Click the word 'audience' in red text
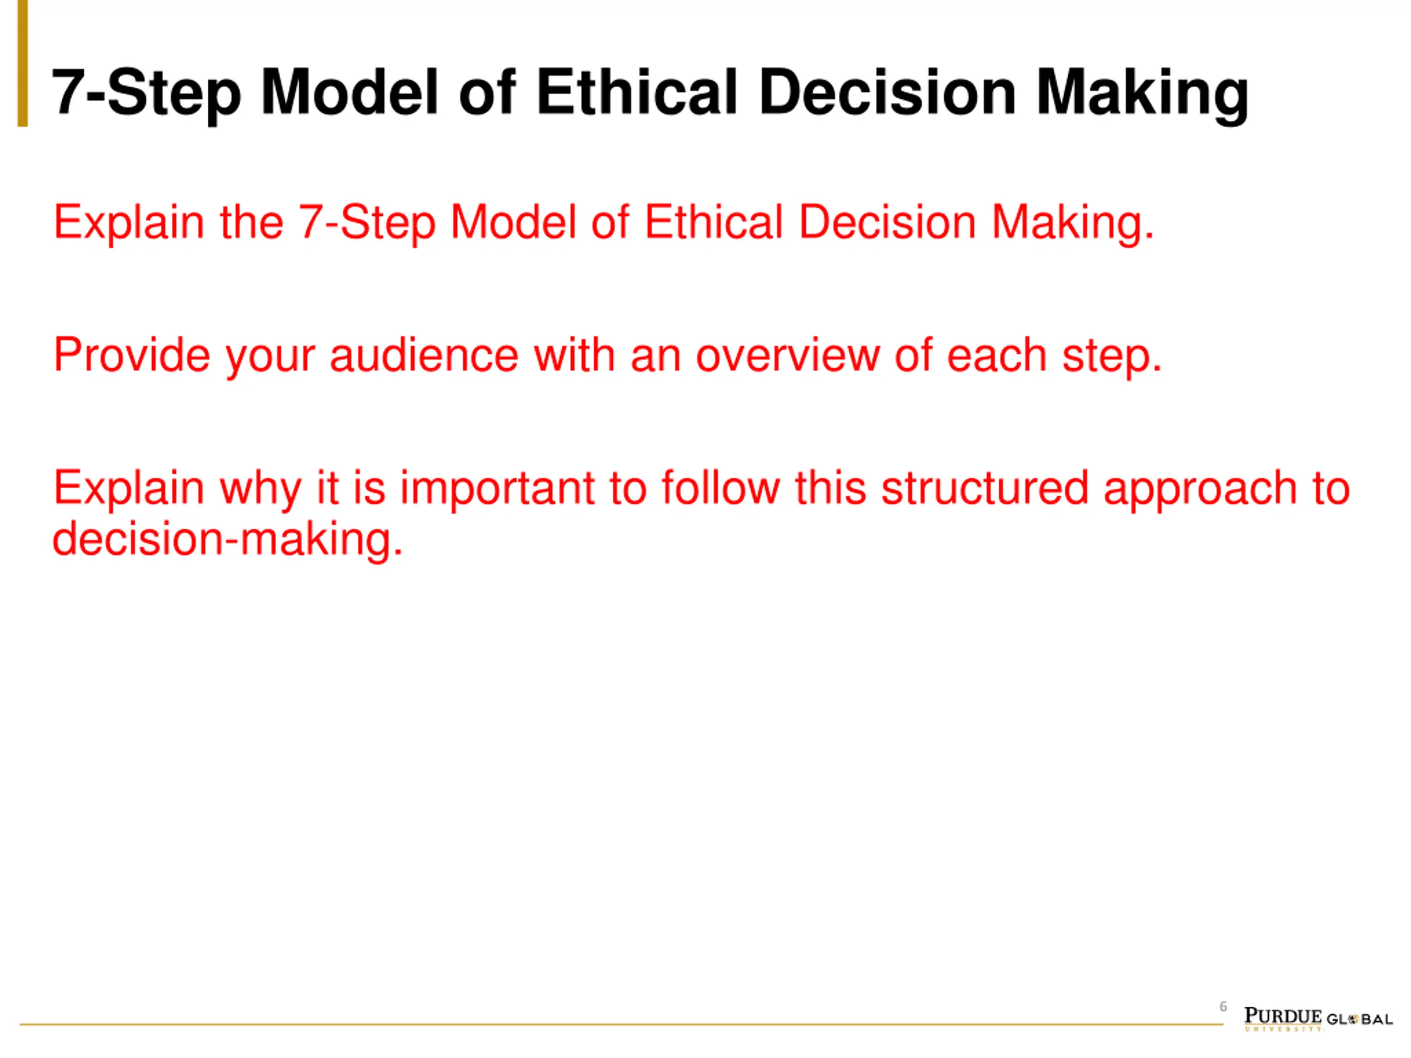Image resolution: width=1411 pixels, height=1058 pixels. click(424, 355)
